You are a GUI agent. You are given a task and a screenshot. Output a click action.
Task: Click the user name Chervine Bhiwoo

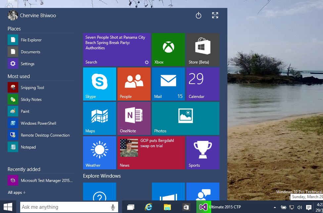(x=38, y=16)
